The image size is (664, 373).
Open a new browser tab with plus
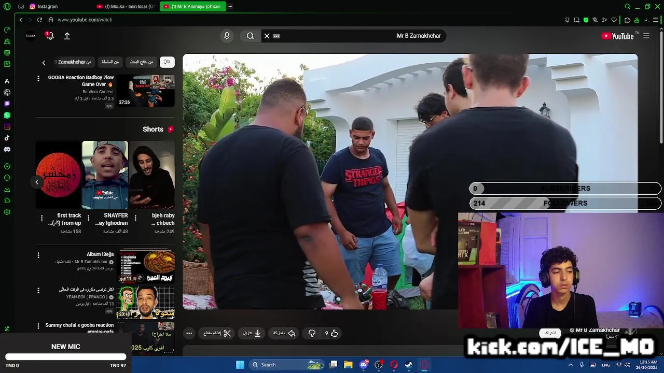(x=230, y=6)
